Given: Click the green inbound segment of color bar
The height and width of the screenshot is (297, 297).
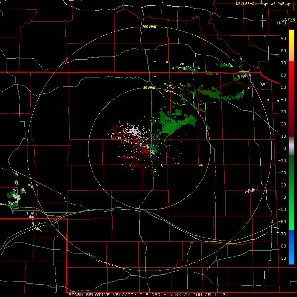Looking at the screenshot, I should pos(291,192).
